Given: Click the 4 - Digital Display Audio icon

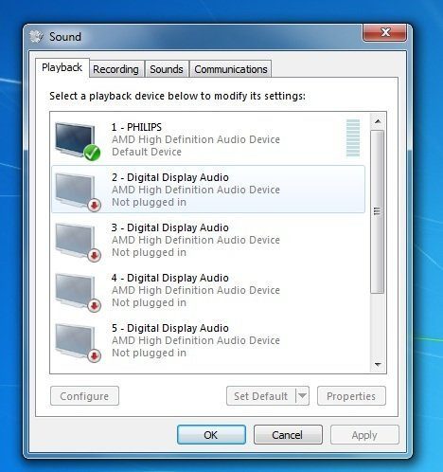Looking at the screenshot, I should click(x=78, y=292).
